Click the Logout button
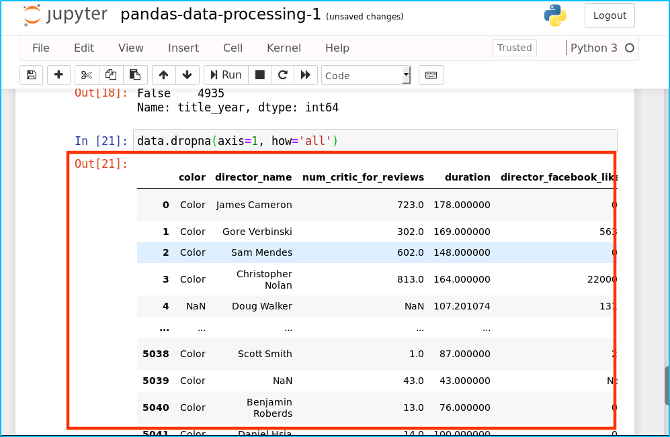This screenshot has height=437, width=670. [610, 15]
